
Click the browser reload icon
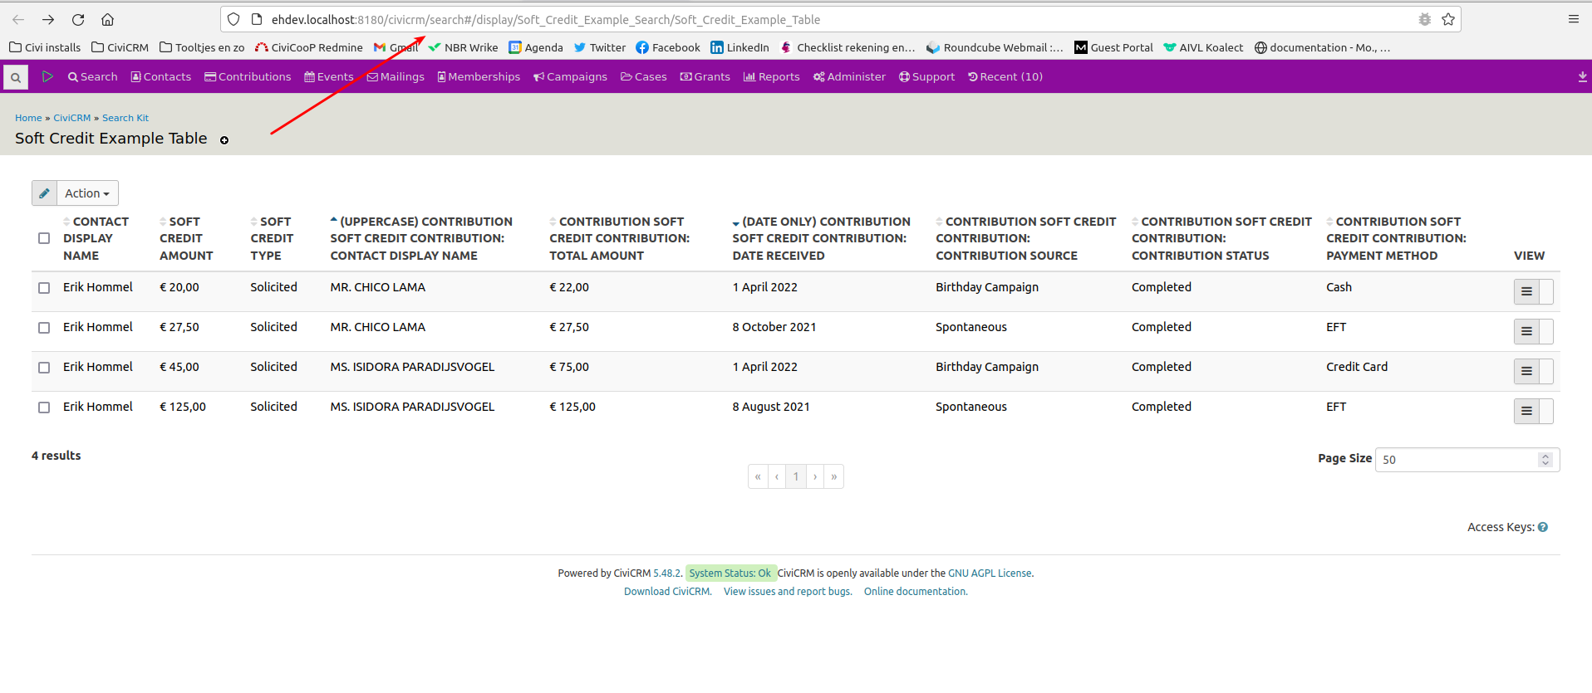point(78,19)
